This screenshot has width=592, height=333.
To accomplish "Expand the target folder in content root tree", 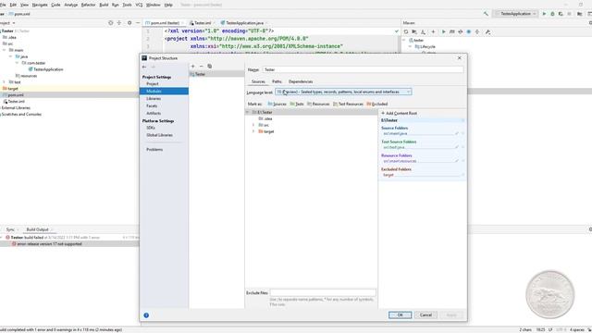I will point(253,131).
